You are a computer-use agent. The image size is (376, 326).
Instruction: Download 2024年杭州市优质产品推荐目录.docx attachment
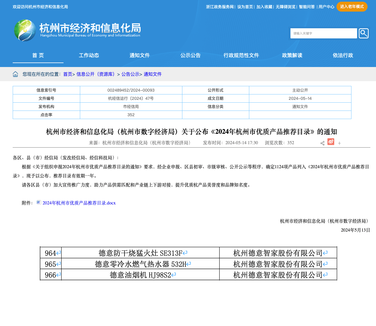click(x=79, y=203)
